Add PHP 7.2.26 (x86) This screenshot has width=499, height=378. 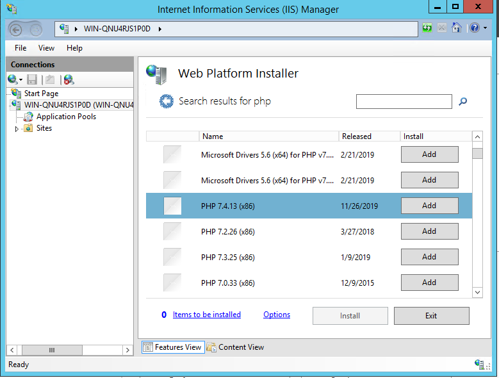[x=430, y=231]
